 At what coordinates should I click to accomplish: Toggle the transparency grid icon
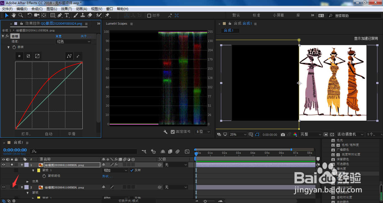(332, 135)
